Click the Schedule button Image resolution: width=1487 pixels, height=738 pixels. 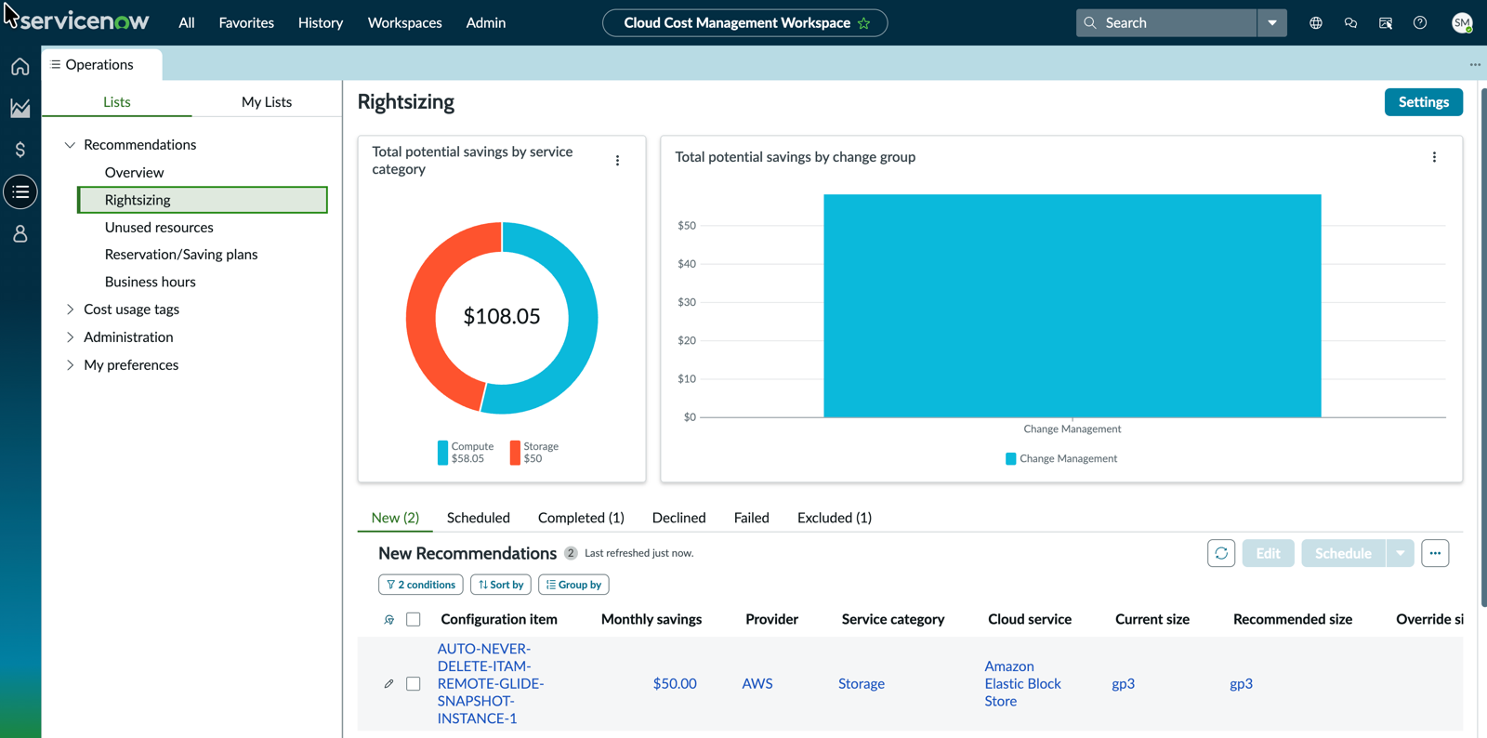[x=1343, y=553]
